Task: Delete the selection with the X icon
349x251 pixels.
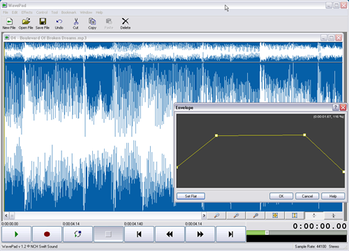Action: point(126,24)
